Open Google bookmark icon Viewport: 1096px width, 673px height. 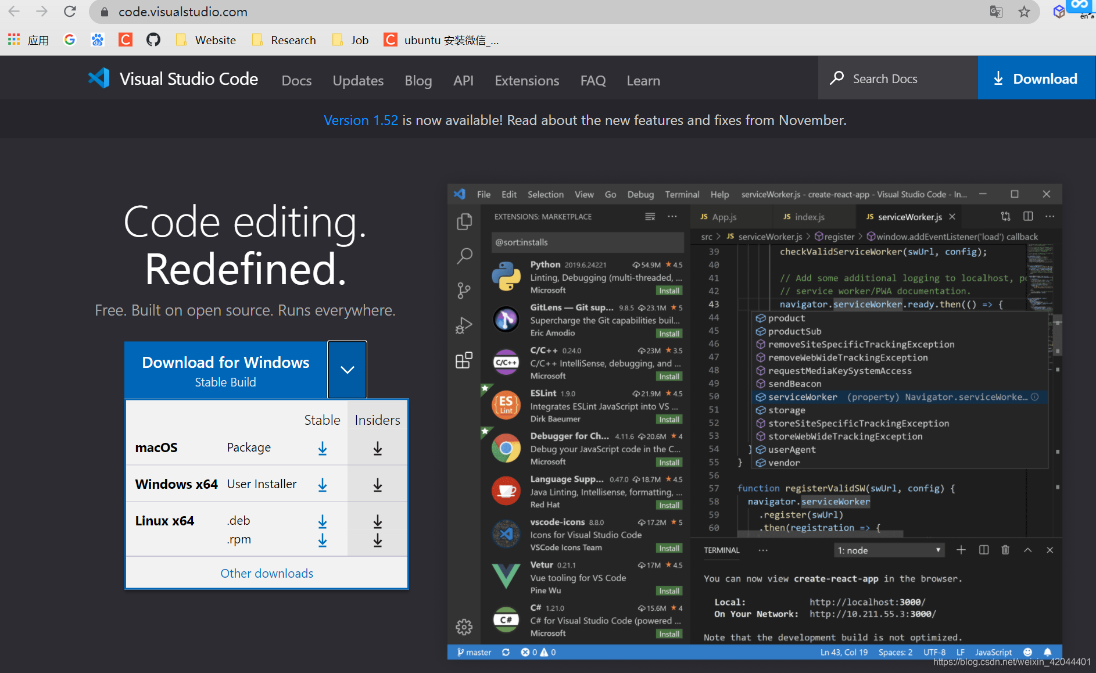(x=70, y=40)
